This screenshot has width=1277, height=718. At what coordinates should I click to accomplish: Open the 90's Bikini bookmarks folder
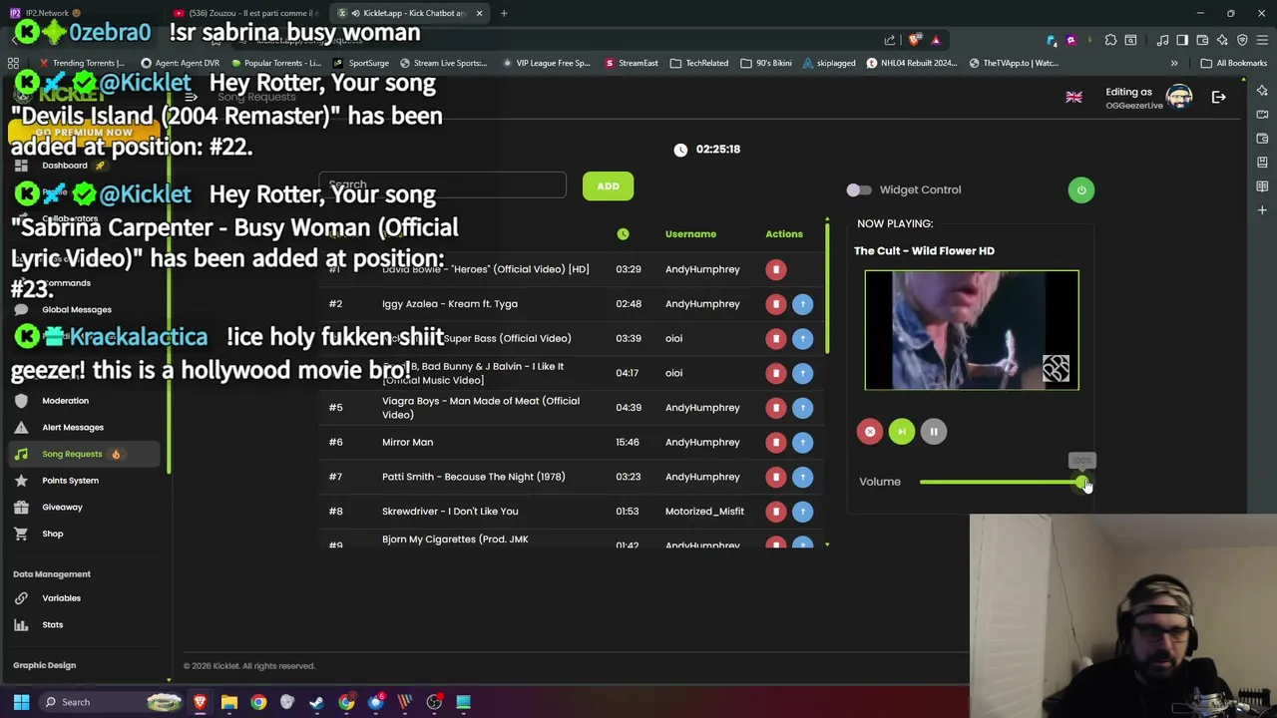(x=766, y=63)
